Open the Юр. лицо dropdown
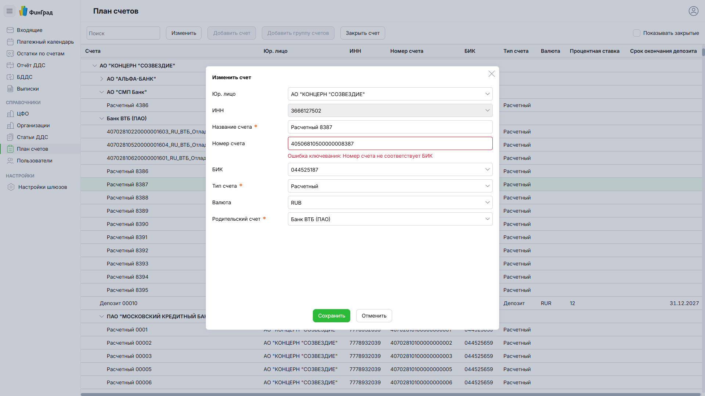This screenshot has height=396, width=705. click(x=390, y=94)
